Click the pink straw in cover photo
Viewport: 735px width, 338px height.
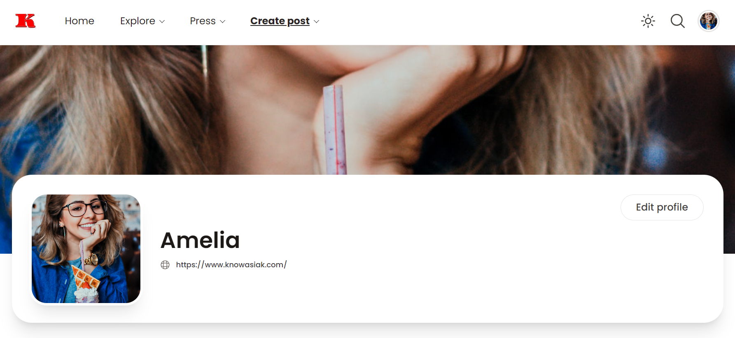click(x=335, y=130)
